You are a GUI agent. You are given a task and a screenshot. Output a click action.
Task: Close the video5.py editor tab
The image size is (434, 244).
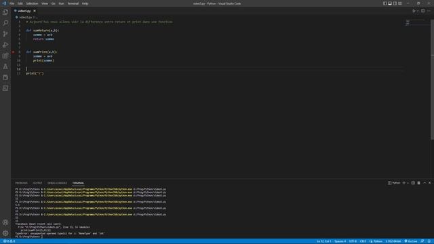pyautogui.click(x=35, y=11)
